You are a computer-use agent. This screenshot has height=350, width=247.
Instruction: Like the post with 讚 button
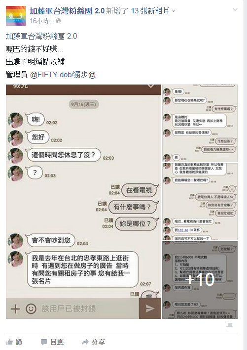pos(14,342)
